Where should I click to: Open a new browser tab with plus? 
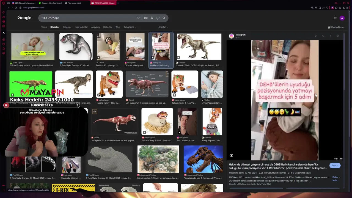(x=118, y=3)
